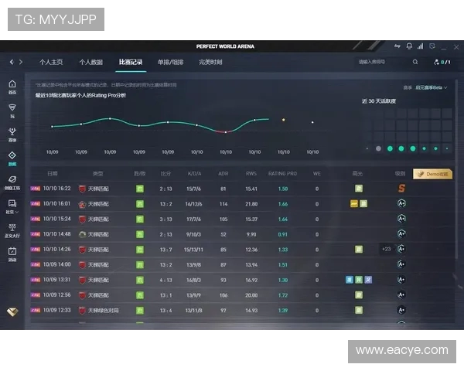The width and height of the screenshot is (464, 371).
Task: Click the RATING PRO column header
Action: click(282, 174)
